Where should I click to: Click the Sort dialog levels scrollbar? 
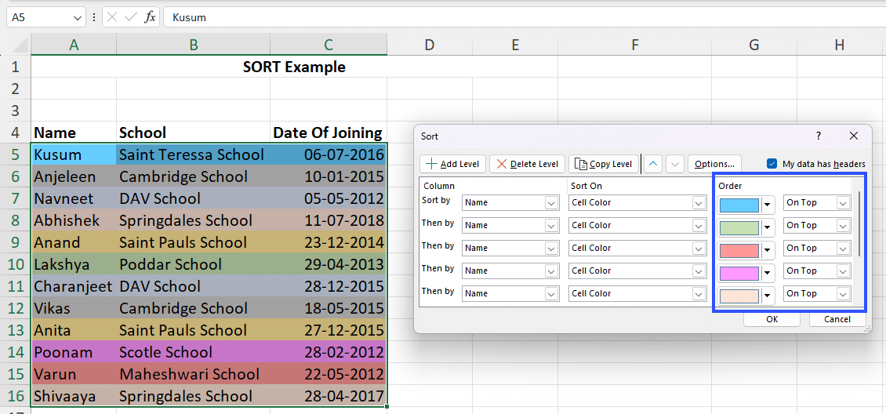click(859, 223)
